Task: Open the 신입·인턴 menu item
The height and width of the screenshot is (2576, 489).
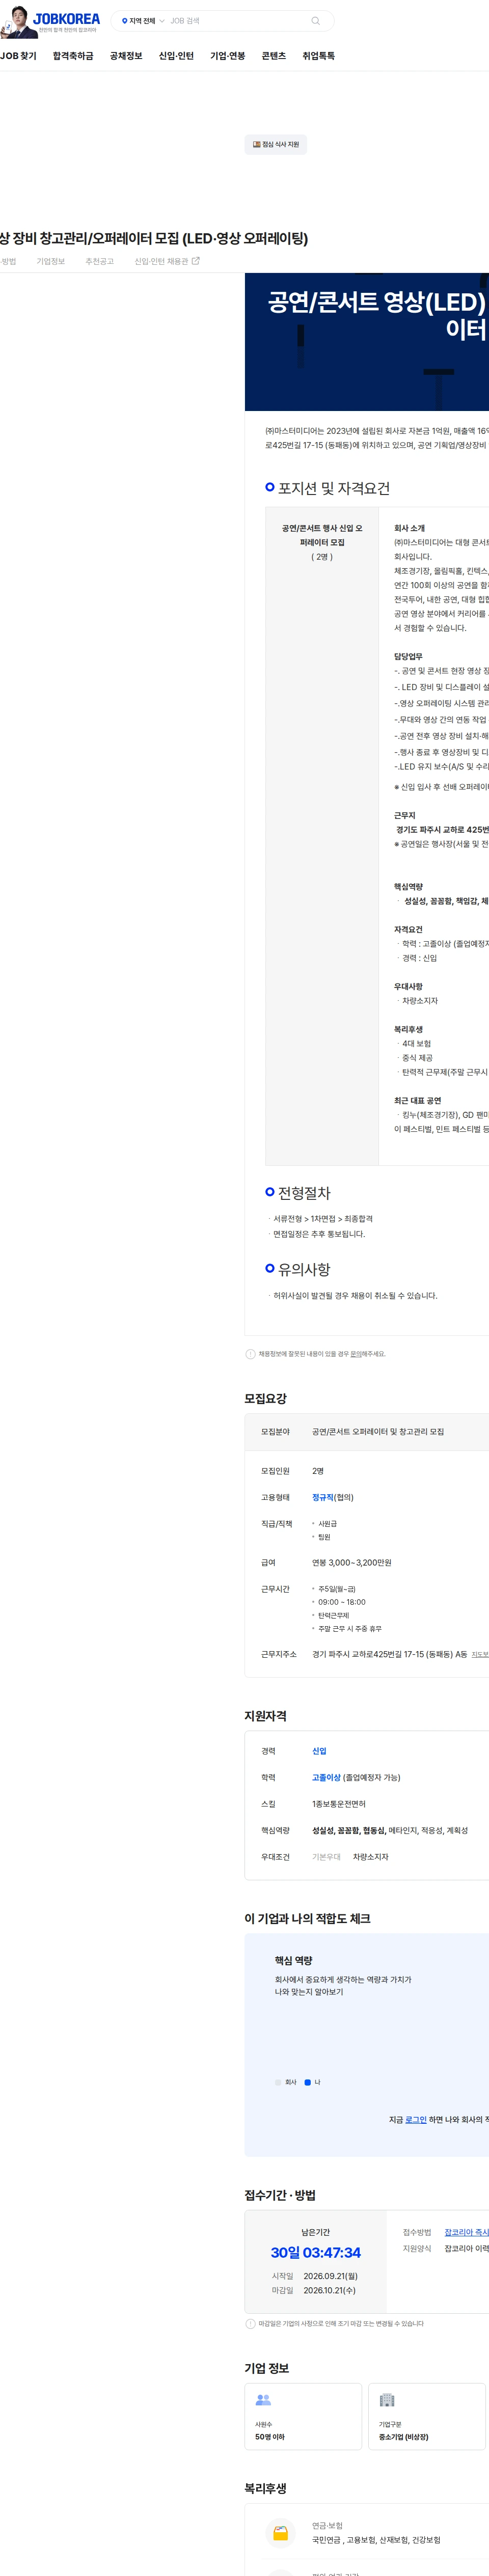Action: click(176, 56)
